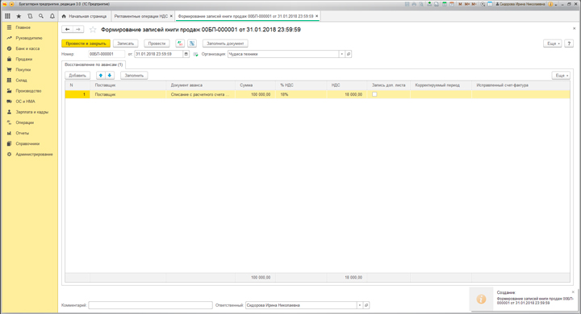Click the M+ memory button in title bar

pos(467,4)
